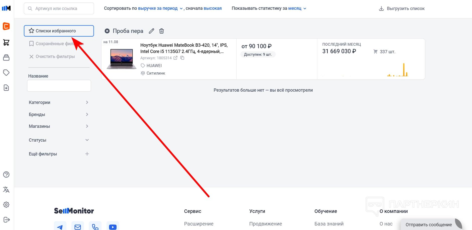Open settings gear in the sidebar
Viewport: 472px width, 230px height.
tap(6, 205)
